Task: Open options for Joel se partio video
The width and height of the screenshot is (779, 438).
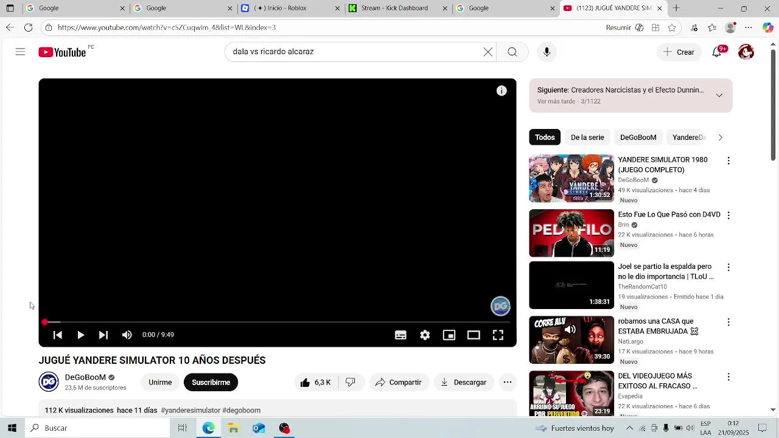Action: [x=728, y=267]
